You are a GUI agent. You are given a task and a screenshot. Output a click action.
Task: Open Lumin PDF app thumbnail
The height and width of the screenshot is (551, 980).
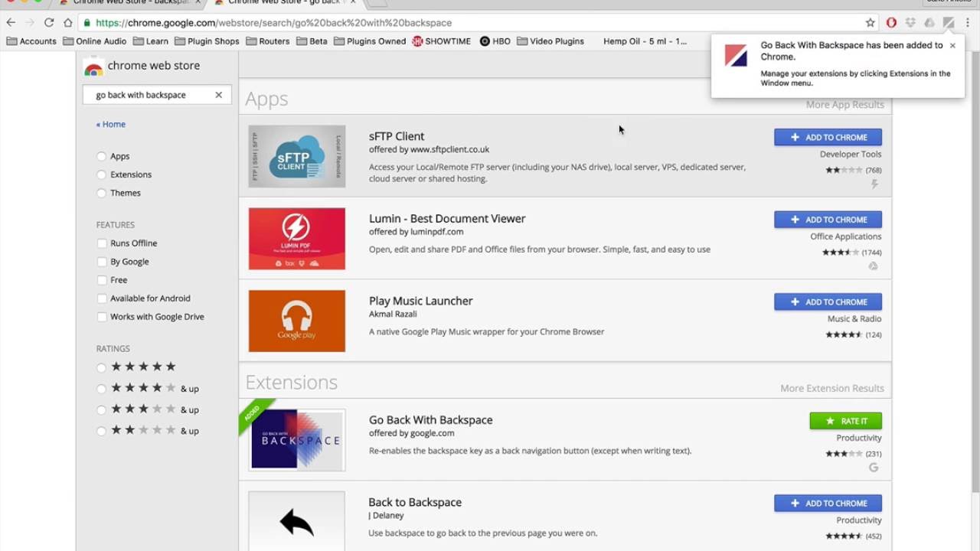297,239
